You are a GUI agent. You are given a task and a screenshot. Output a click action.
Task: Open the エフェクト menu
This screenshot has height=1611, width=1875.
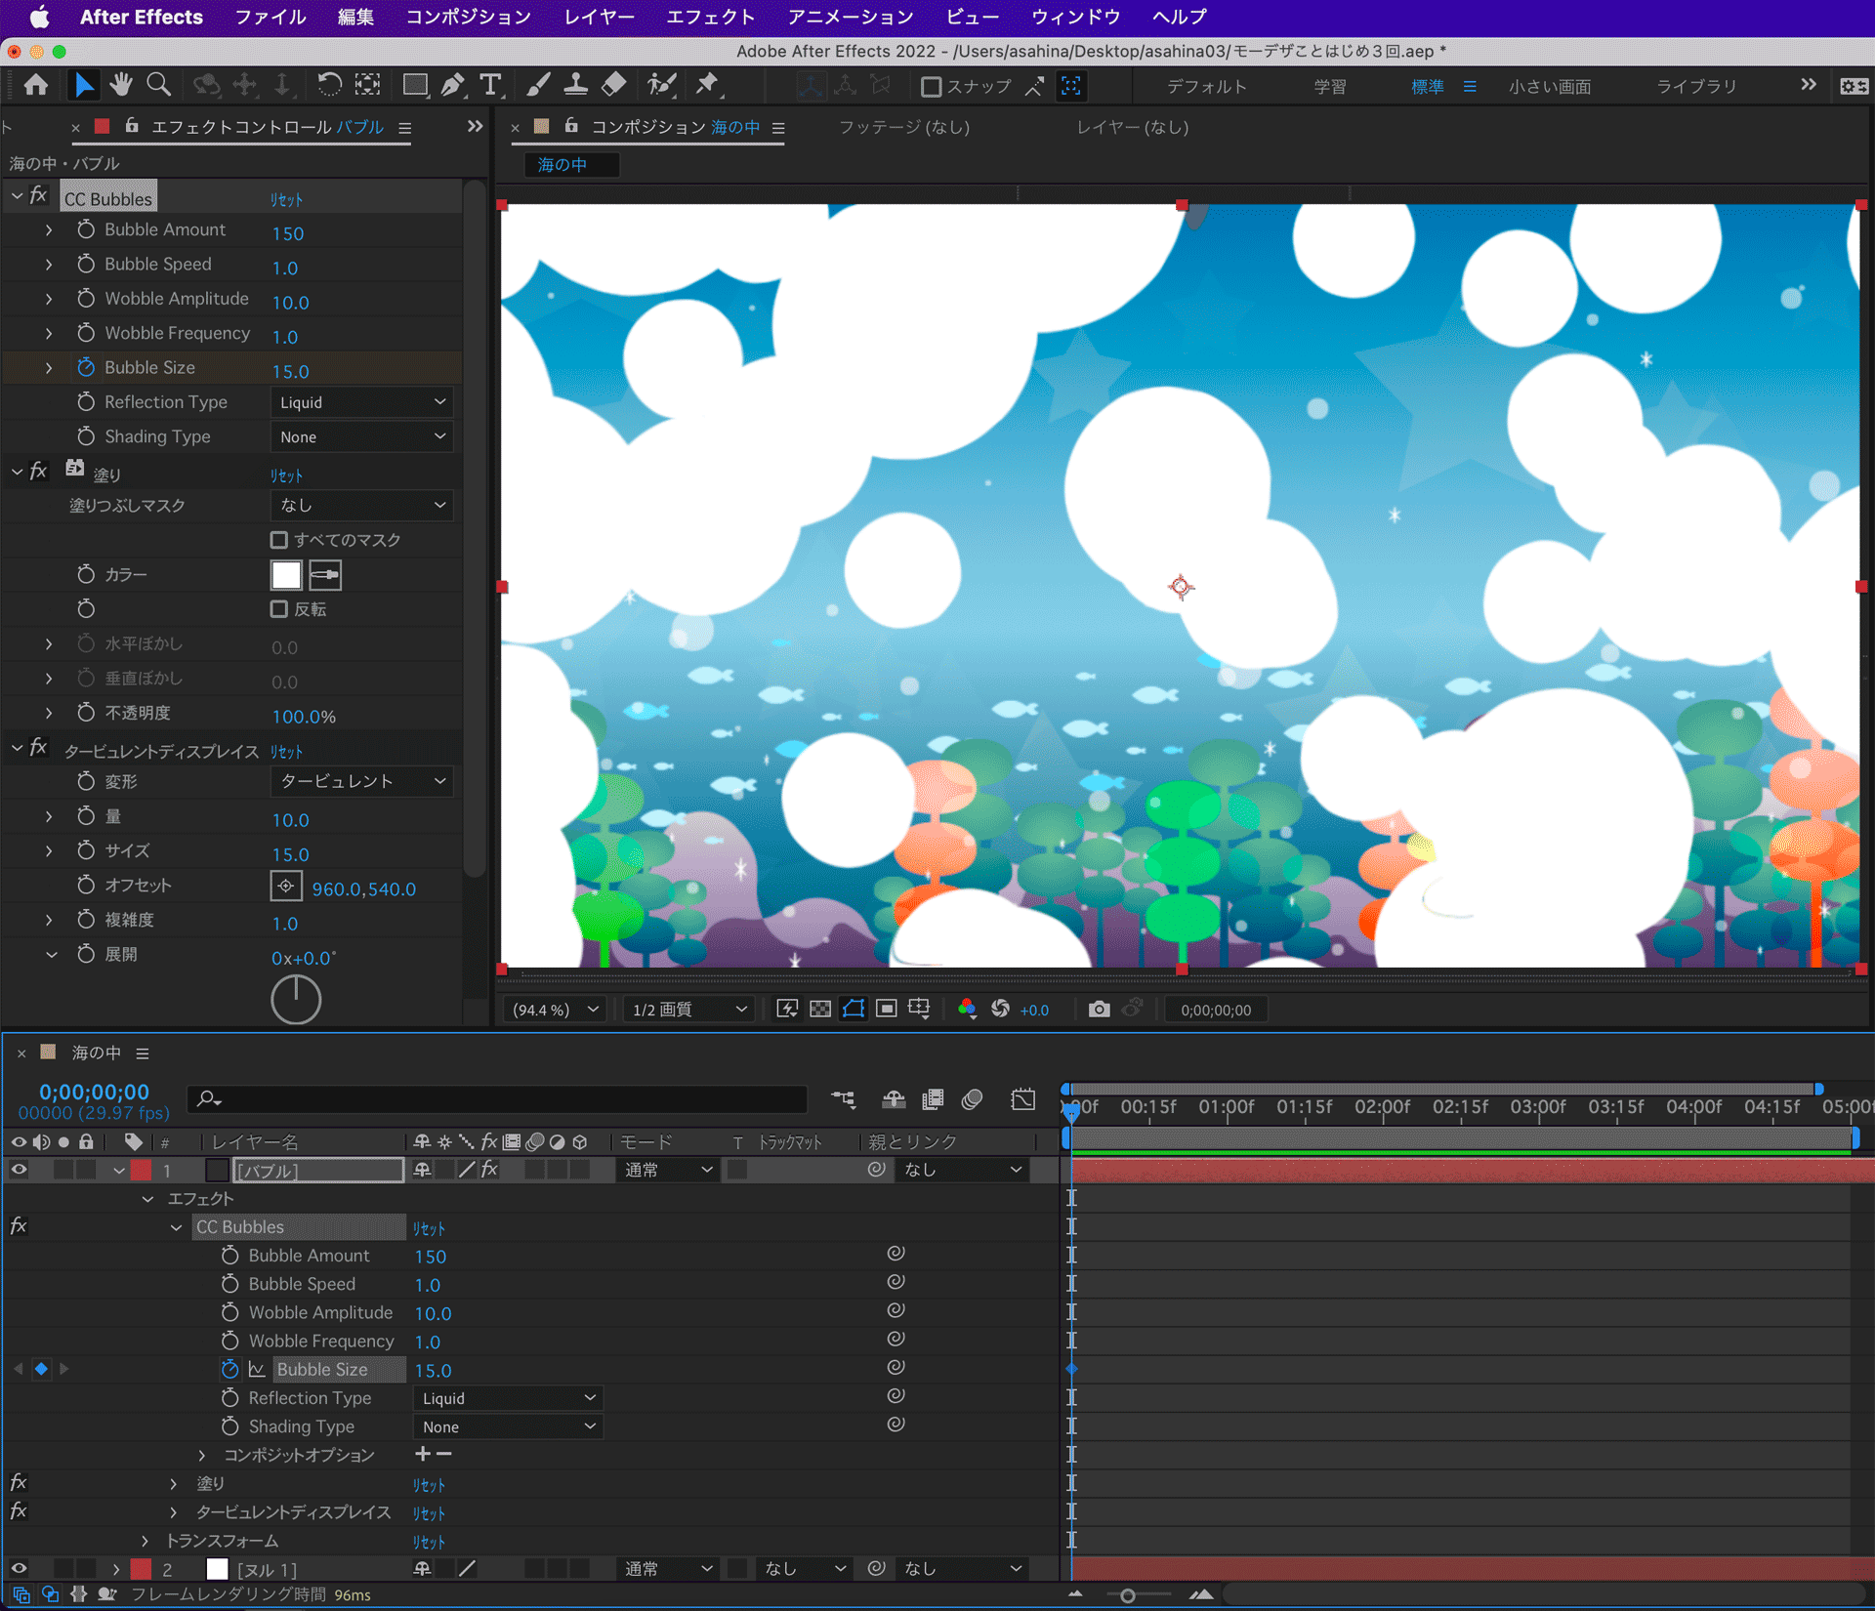coord(710,17)
